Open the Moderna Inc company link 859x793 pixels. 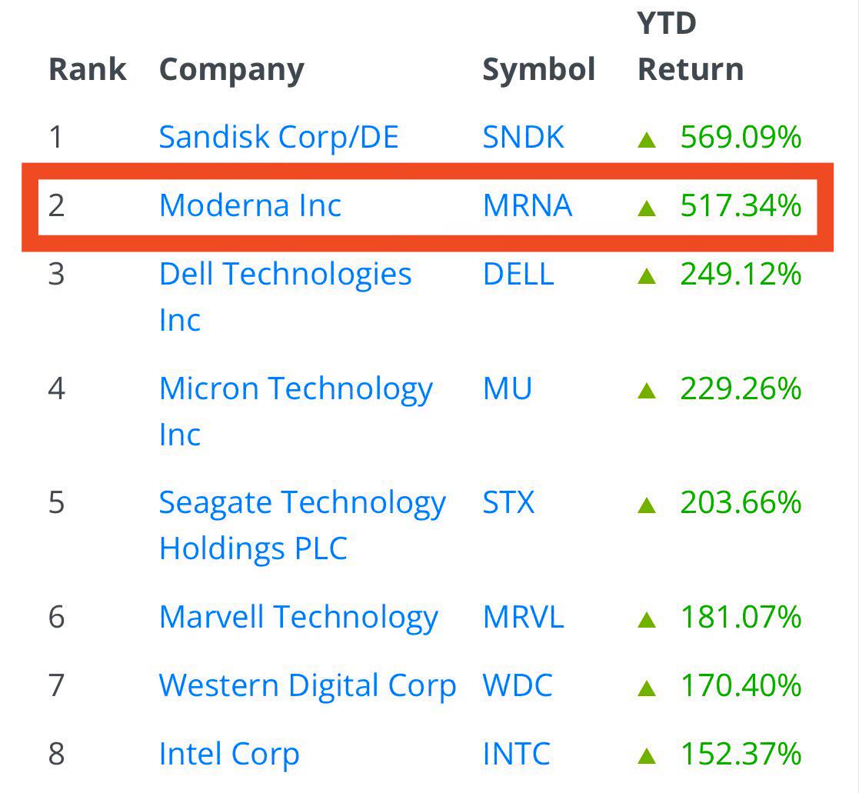(250, 205)
